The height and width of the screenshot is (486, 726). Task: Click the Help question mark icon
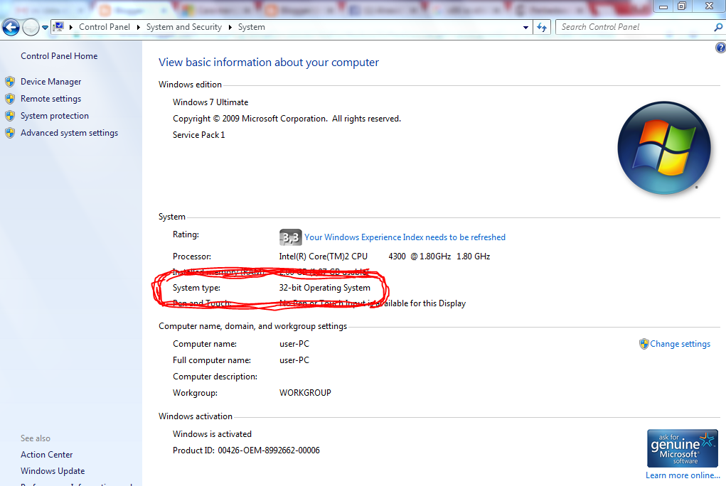720,47
